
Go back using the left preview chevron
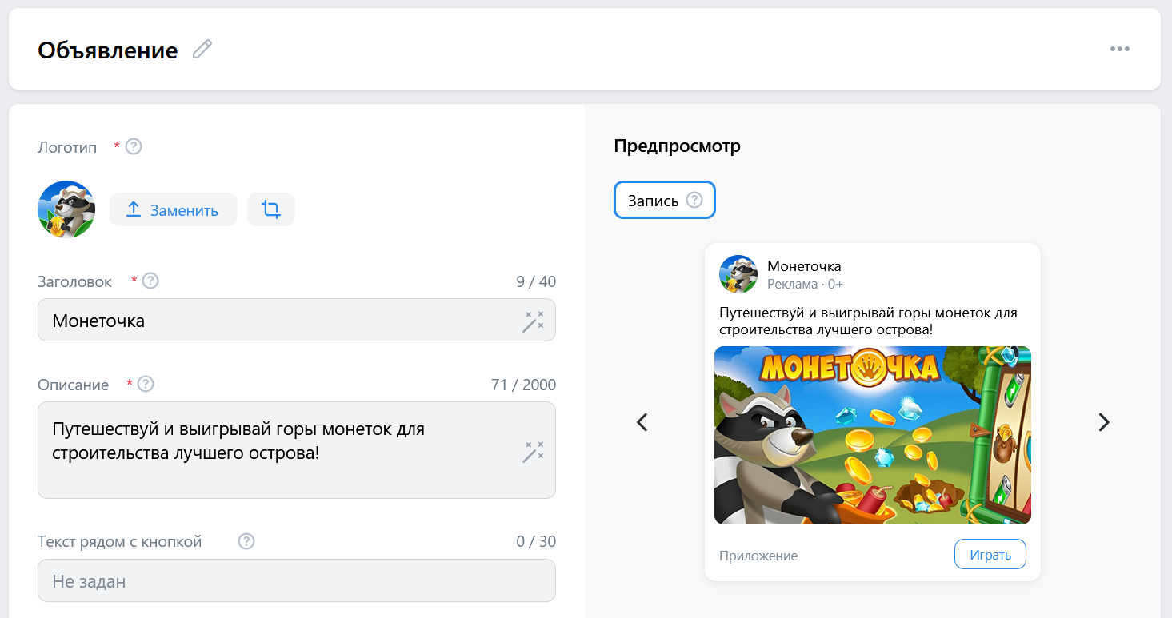coord(642,421)
